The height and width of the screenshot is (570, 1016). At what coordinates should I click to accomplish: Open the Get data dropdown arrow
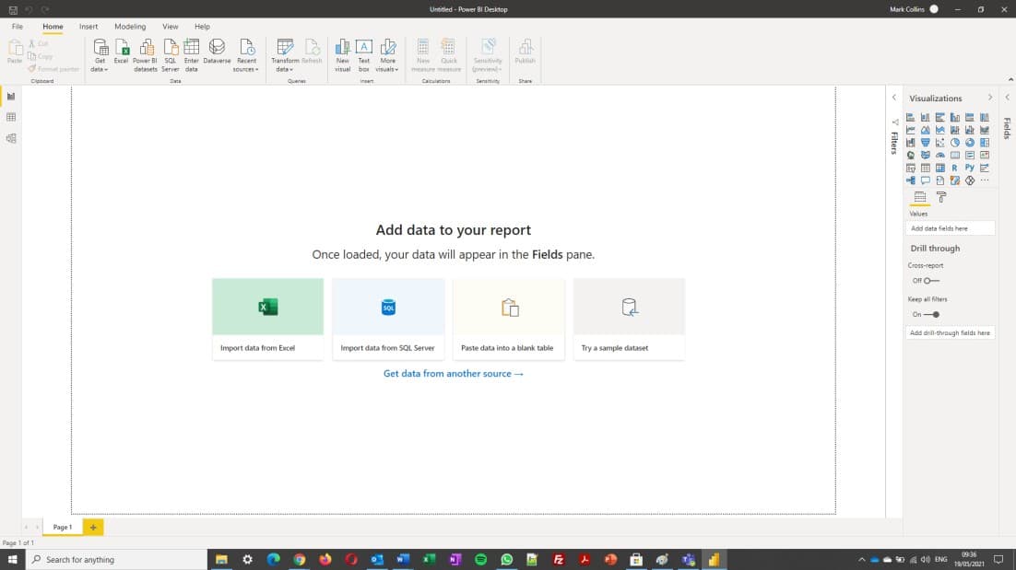click(106, 70)
